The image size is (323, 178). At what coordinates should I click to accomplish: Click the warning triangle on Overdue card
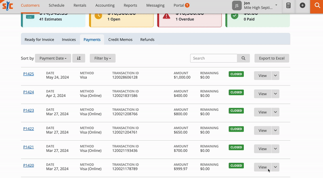[166, 16]
